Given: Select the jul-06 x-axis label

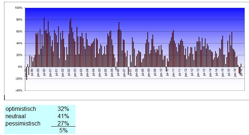Looking at the screenshot, I should pos(118,72).
